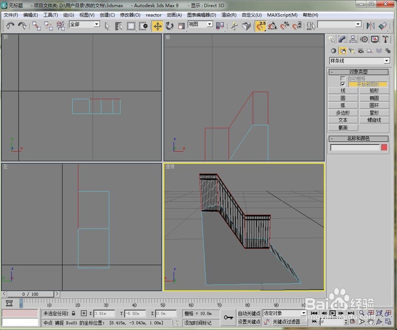Activate the Select and Rotate tool

tap(170, 26)
